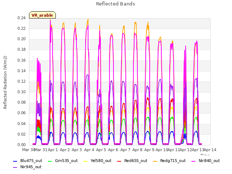This screenshot has width=232, height=174.
Task: Click the 0.02 y-axis value
Action: point(21,134)
